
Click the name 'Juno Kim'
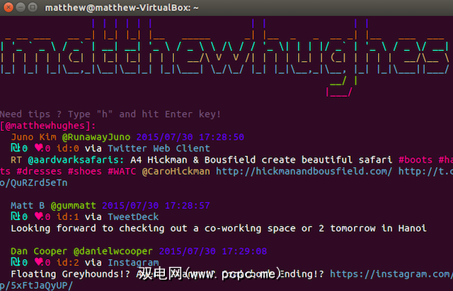33,137
